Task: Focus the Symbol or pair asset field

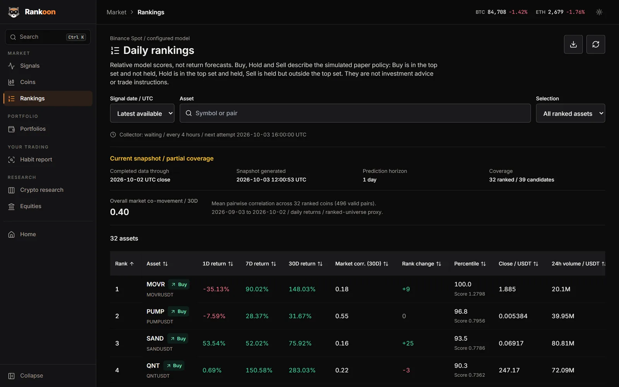Action: tap(355, 113)
